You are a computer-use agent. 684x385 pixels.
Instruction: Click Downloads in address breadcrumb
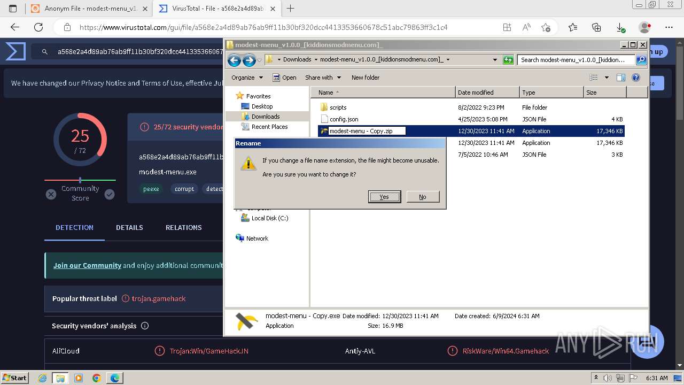point(297,60)
